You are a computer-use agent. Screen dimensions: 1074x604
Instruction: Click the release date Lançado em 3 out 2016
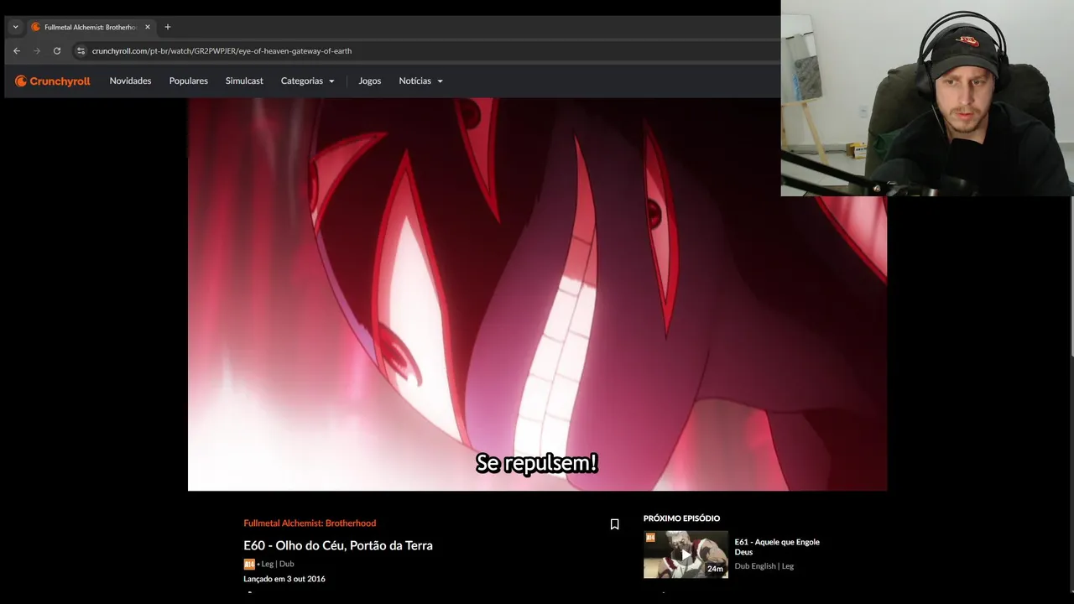(x=284, y=579)
